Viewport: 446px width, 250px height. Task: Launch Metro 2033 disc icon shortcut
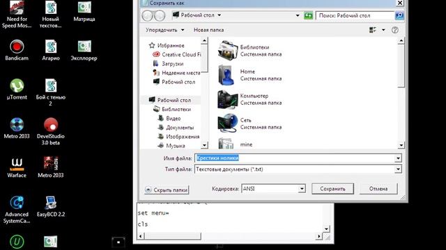click(x=17, y=128)
